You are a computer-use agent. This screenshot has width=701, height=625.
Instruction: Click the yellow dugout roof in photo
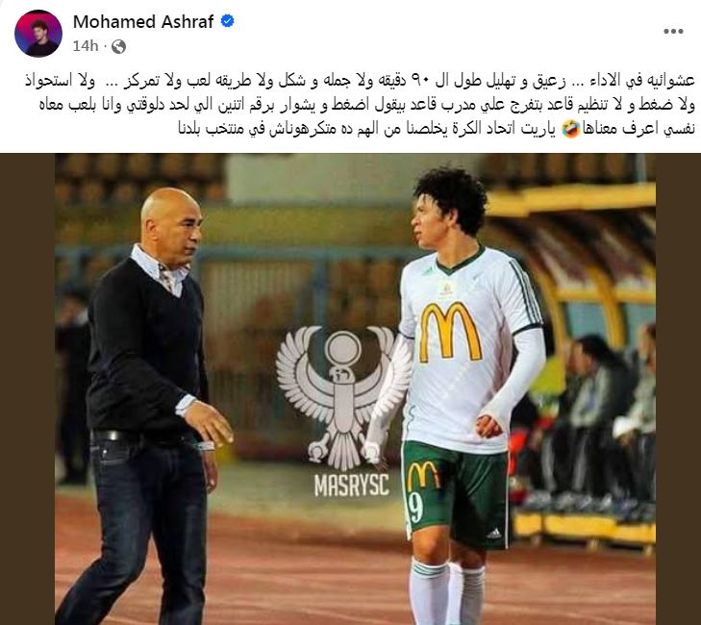[x=572, y=199]
